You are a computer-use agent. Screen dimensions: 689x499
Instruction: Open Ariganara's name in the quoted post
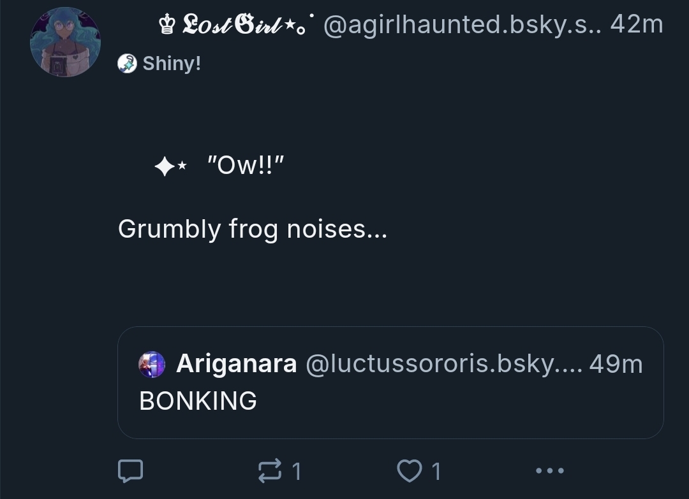pyautogui.click(x=236, y=364)
